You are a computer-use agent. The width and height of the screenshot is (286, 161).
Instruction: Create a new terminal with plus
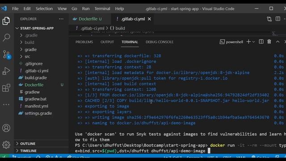pyautogui.click(x=248, y=42)
